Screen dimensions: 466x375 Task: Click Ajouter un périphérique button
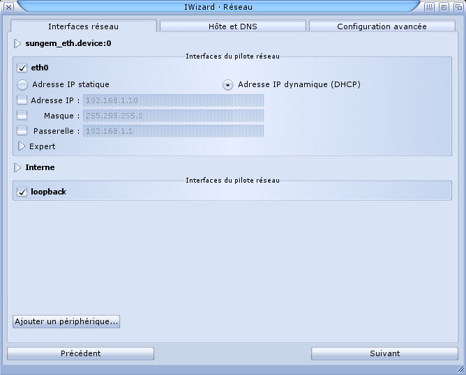(66, 321)
